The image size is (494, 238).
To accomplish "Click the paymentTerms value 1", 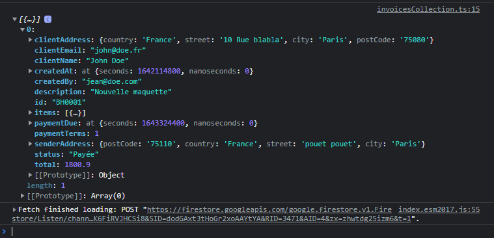I will [97, 133].
